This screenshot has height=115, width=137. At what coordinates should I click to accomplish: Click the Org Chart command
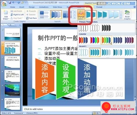click(x=17, y=18)
